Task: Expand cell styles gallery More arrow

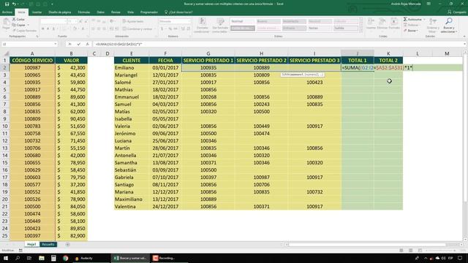Action: pos(361,30)
